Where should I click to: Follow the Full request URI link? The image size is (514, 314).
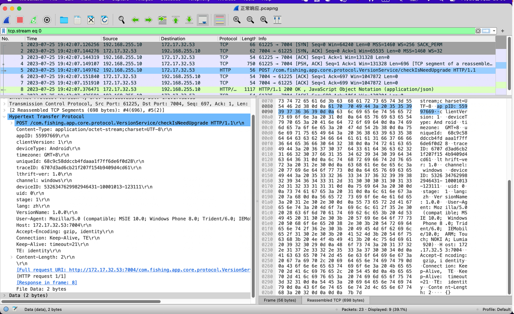click(x=133, y=270)
